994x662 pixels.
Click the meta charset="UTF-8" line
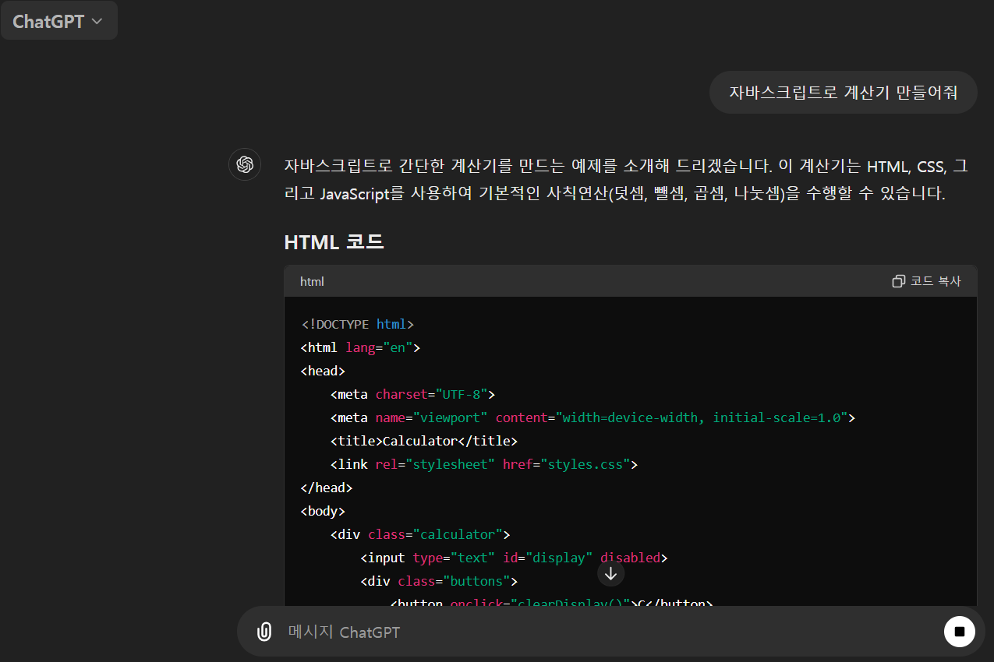pyautogui.click(x=412, y=394)
